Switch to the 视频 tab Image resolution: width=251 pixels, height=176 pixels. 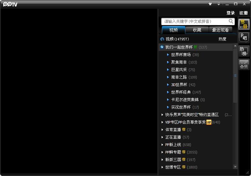tap(174, 30)
